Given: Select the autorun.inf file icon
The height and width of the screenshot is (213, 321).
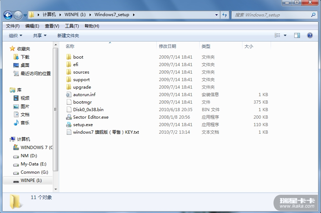Looking at the screenshot, I should point(69,94).
